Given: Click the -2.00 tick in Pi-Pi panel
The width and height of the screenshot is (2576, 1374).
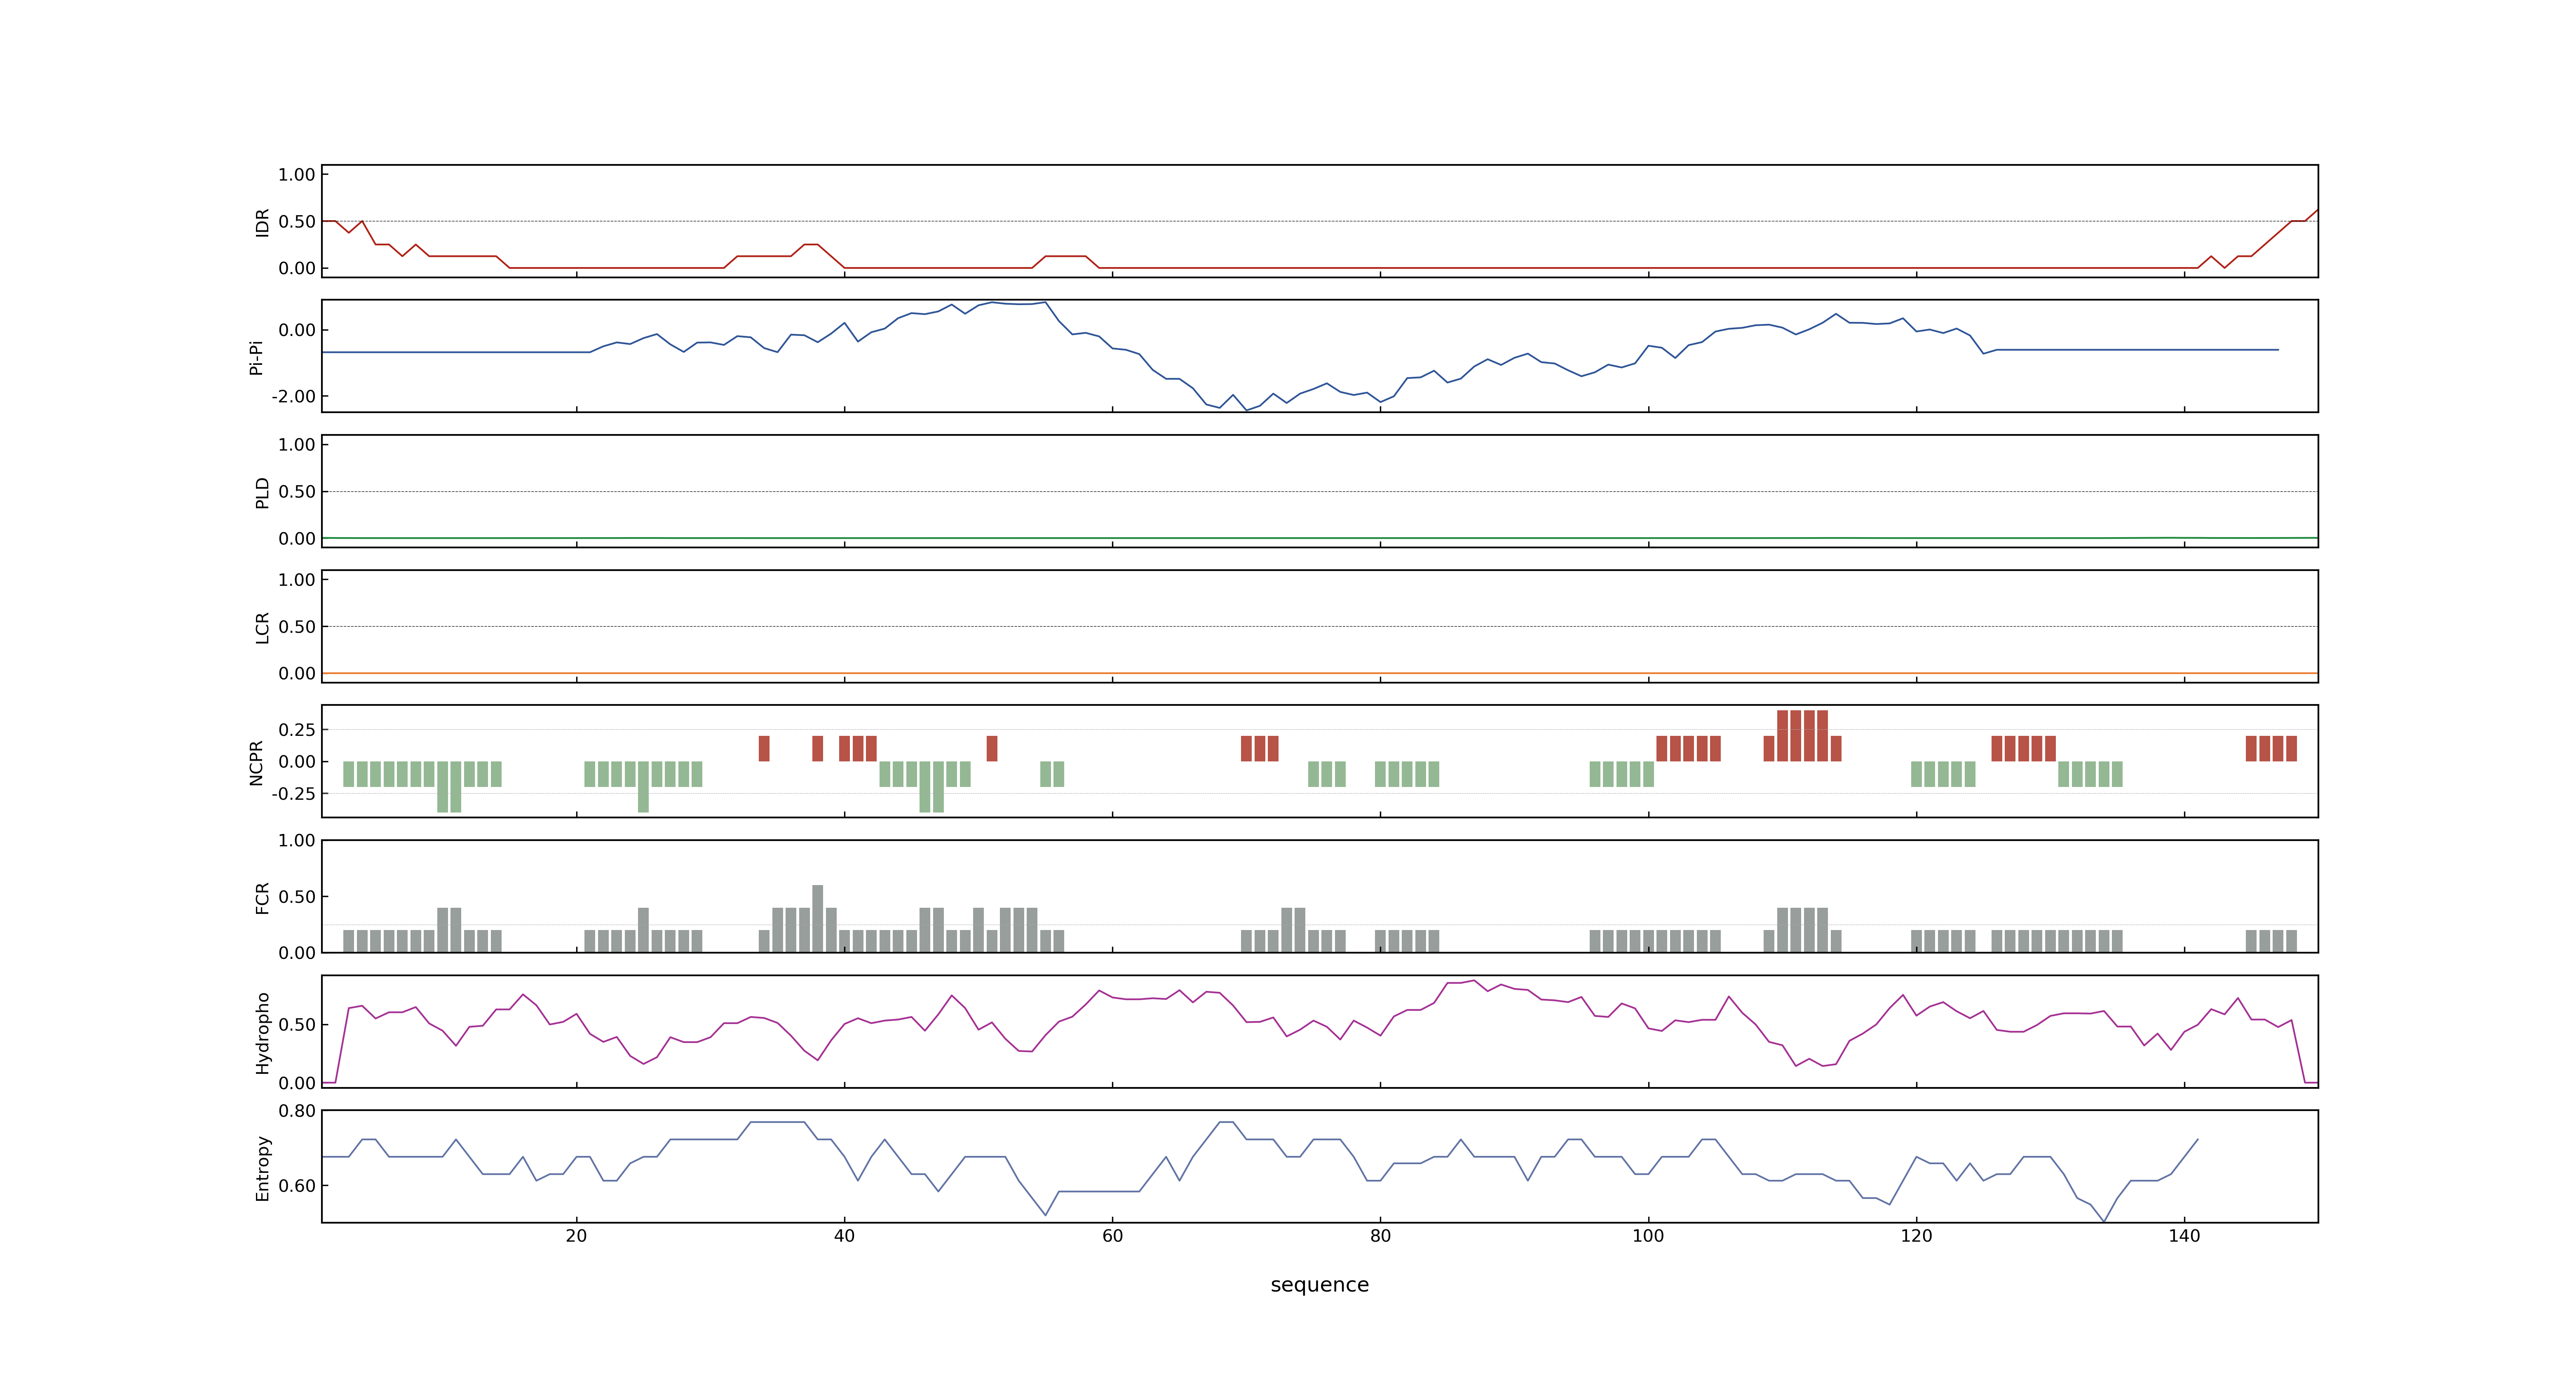Looking at the screenshot, I should tap(293, 397).
